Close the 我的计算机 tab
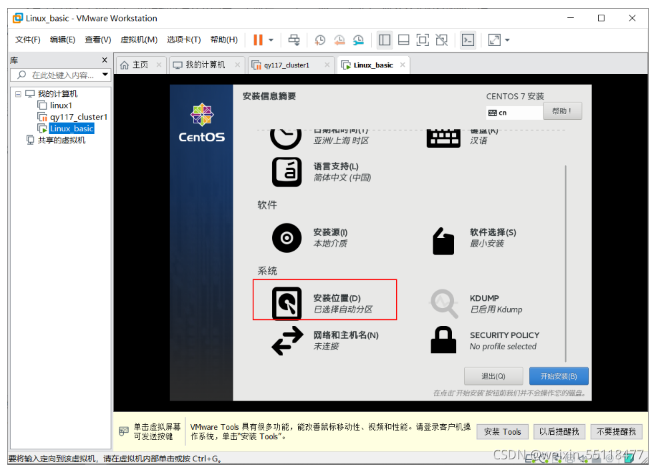Screen dimensions: 654x468 click(237, 65)
